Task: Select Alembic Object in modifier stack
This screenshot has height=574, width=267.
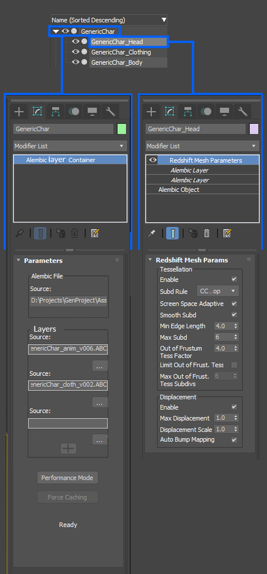Action: (202, 190)
